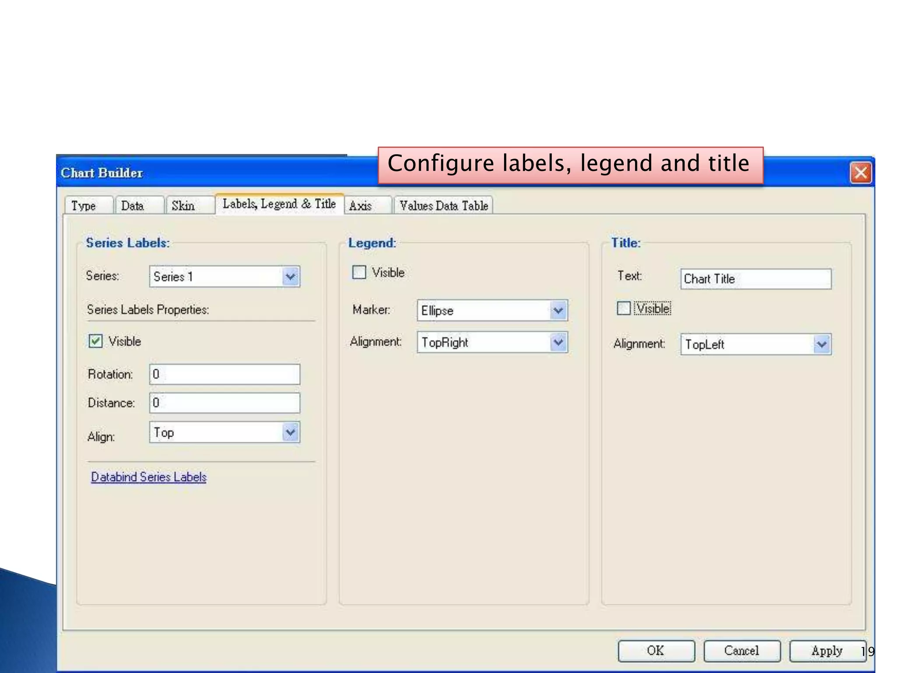This screenshot has height=673, width=897.
Task: Click into the Rotation input field
Action: click(x=225, y=374)
